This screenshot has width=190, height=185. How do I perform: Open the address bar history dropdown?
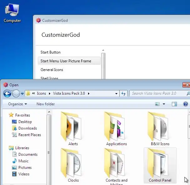coord(116,93)
